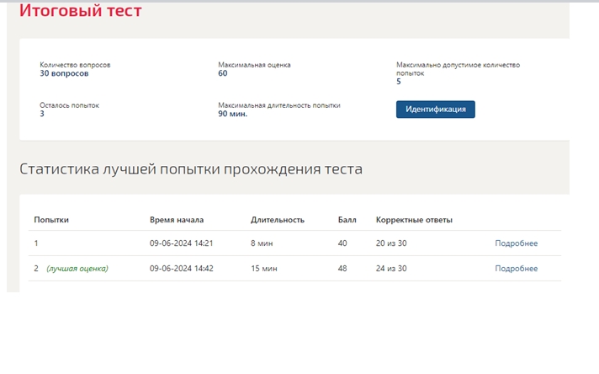Click the Корректные ответы column header
599x374 pixels.
pyautogui.click(x=414, y=220)
